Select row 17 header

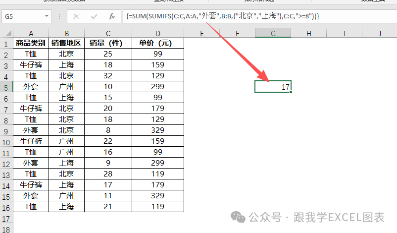pyautogui.click(x=6, y=219)
